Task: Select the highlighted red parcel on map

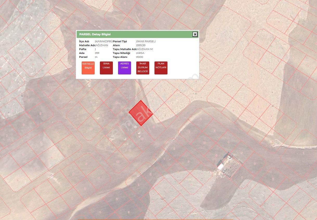Action: (x=141, y=113)
